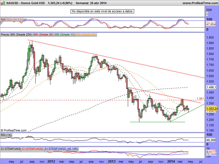
Task: Click the 1.950 price axis label
Action: (x=210, y=37)
